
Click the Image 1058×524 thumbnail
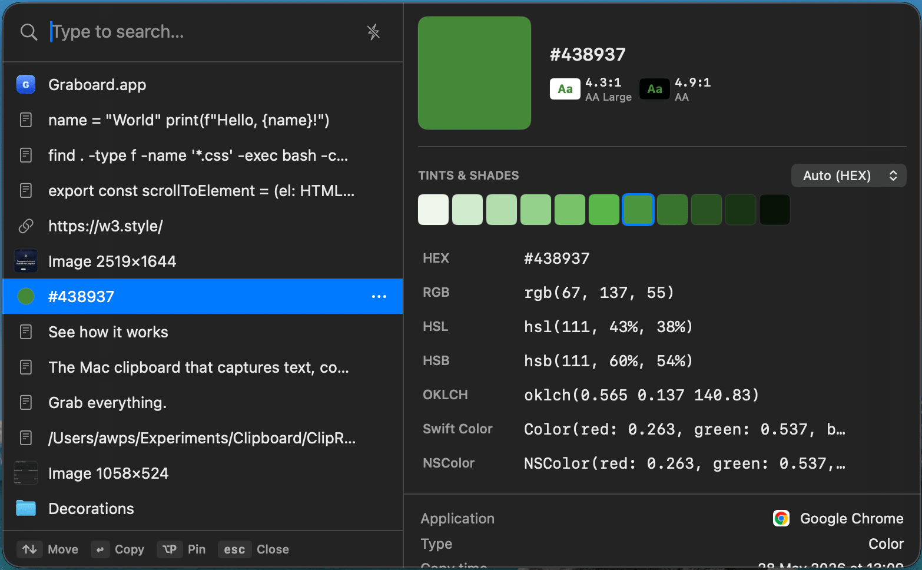pyautogui.click(x=26, y=473)
